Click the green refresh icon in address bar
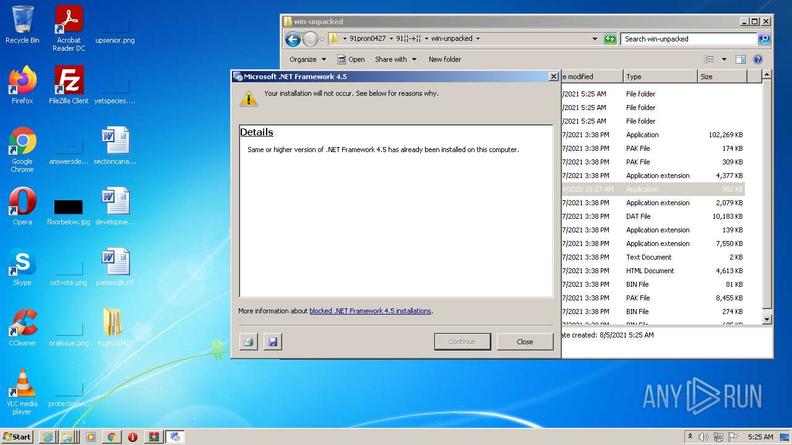The image size is (792, 445). click(x=610, y=38)
